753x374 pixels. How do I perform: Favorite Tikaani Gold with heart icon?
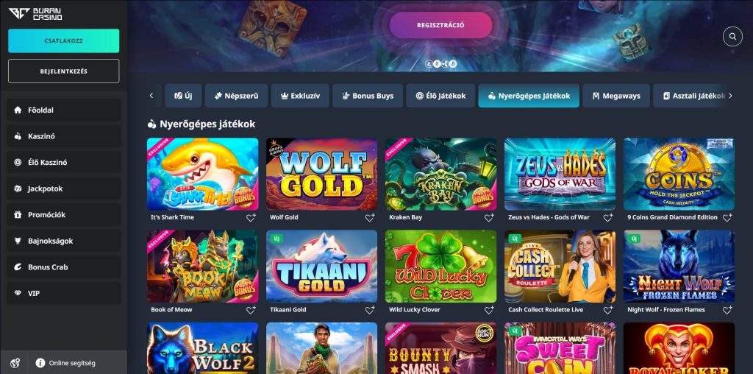[x=370, y=310]
